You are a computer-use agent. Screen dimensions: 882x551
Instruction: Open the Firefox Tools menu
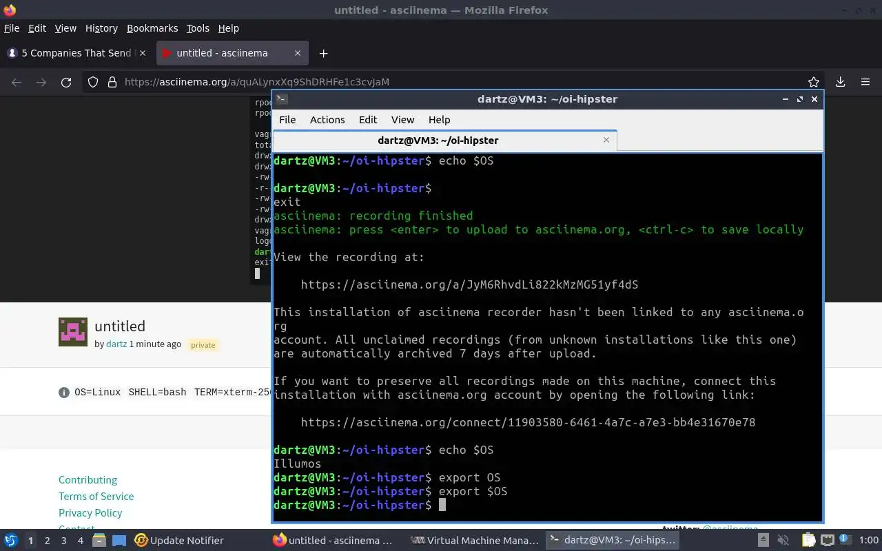pyautogui.click(x=198, y=28)
